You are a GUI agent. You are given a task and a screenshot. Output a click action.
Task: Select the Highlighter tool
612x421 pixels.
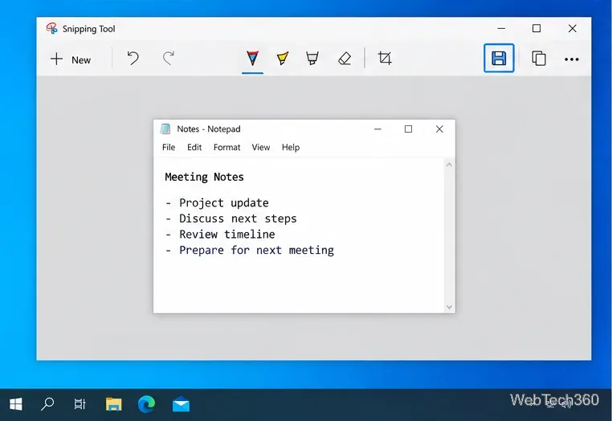click(312, 59)
